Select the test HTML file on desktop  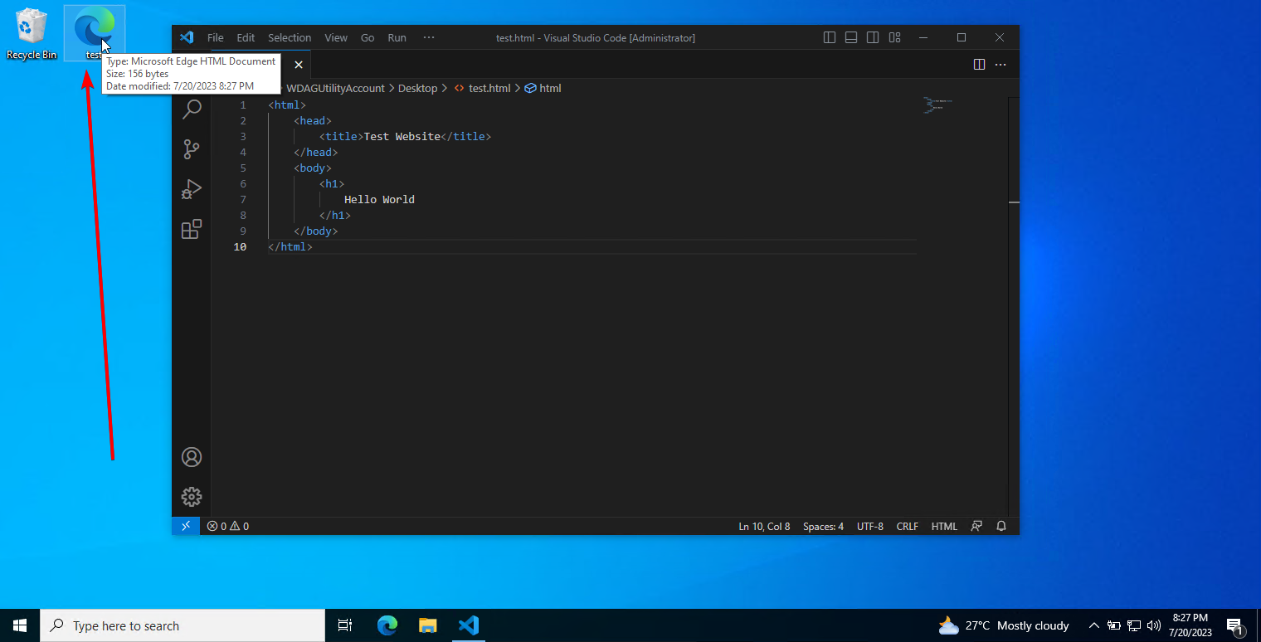[x=95, y=33]
